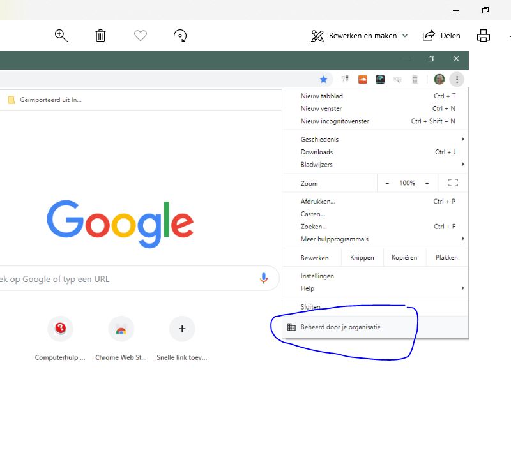Click the 100% zoom value

(407, 183)
